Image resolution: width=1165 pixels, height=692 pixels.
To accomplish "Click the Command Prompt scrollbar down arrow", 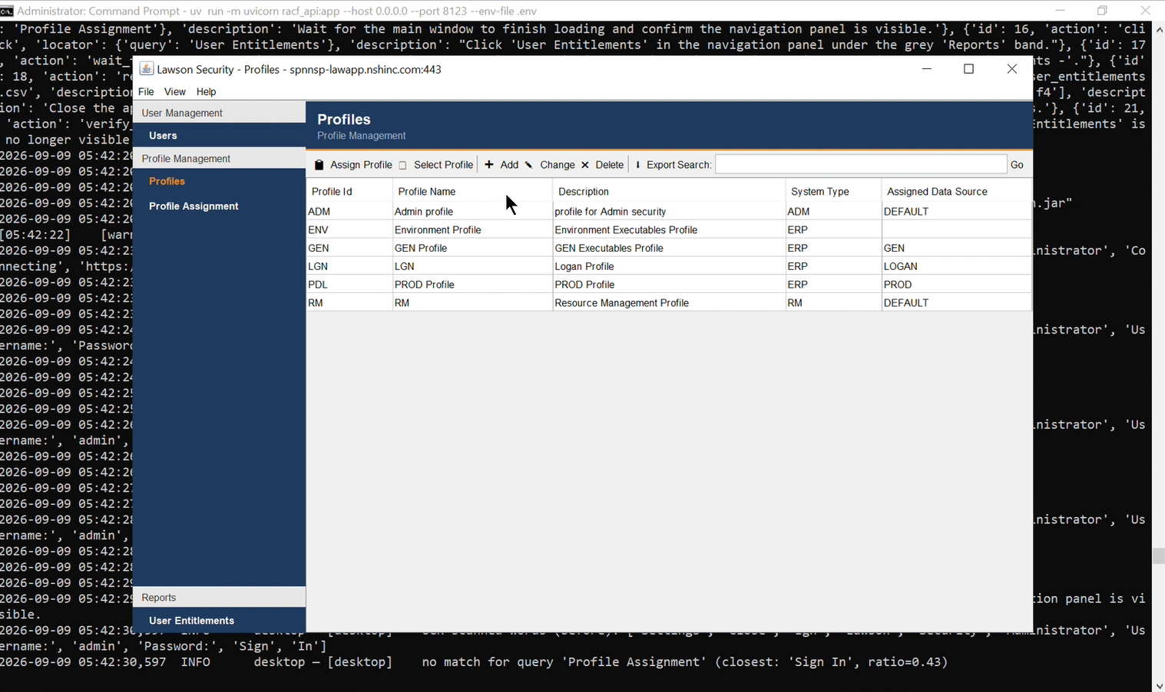I will click(1159, 685).
